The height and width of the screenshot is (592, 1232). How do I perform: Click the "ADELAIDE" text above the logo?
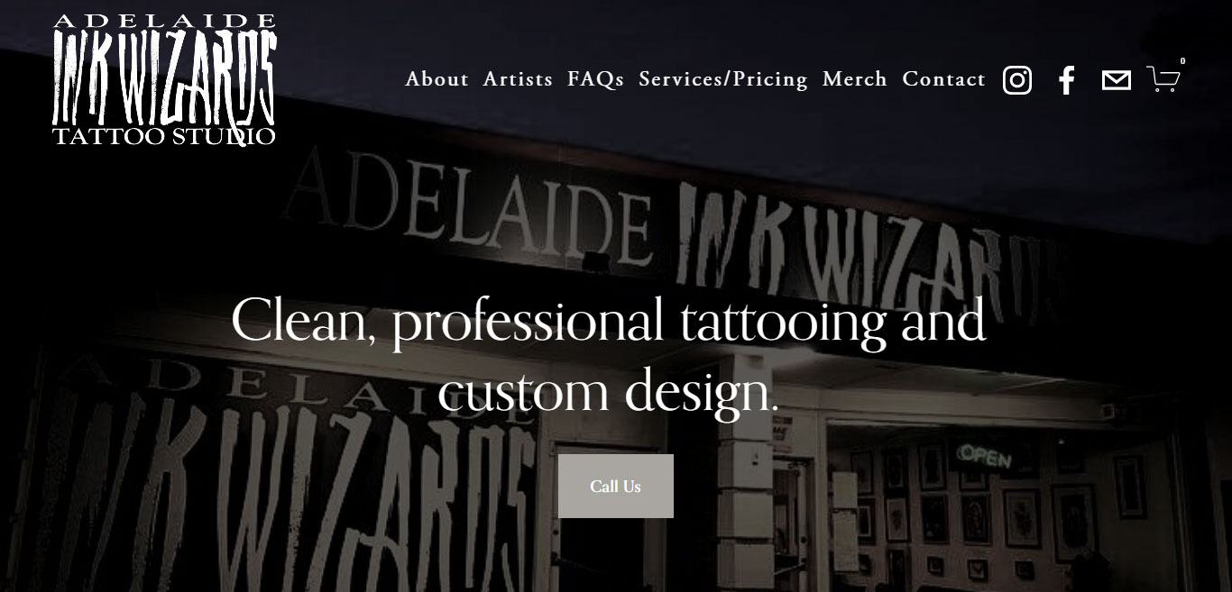tap(164, 21)
